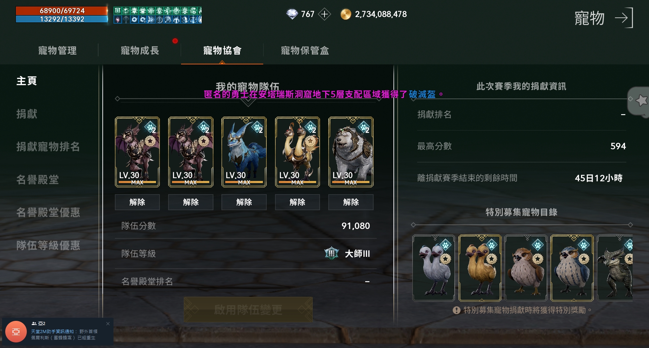Click the Master III team rank badge
Screen dimensions: 649x348
(x=331, y=253)
